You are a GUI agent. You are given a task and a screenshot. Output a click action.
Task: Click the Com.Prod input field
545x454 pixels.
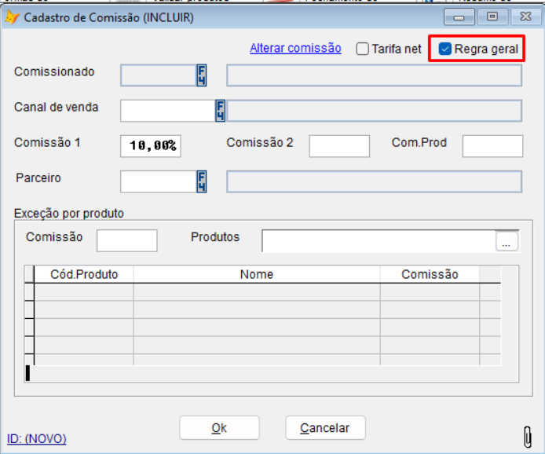492,146
